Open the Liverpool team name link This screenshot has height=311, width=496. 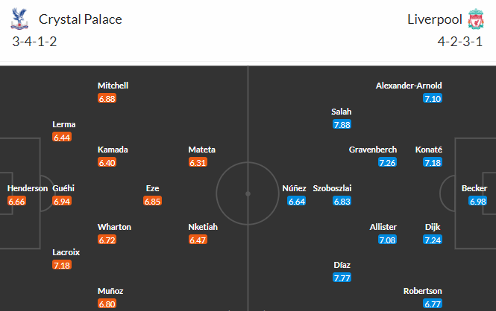435,19
